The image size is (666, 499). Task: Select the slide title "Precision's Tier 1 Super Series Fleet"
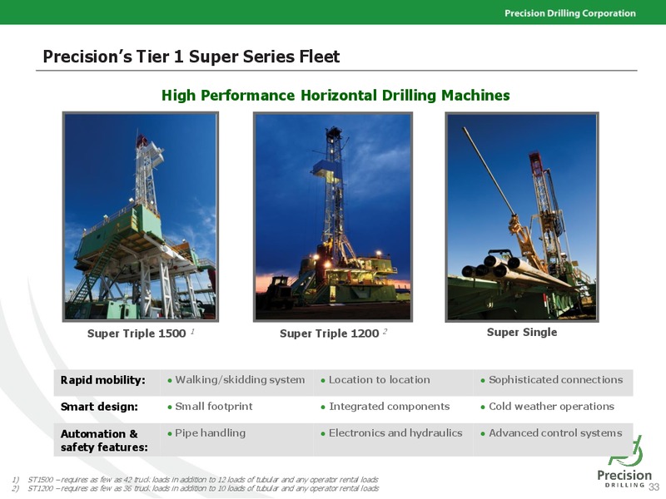coord(191,57)
